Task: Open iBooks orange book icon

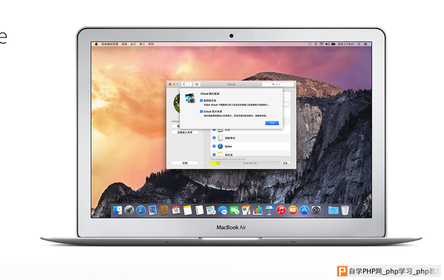Action: [292, 210]
